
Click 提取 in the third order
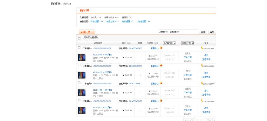(206, 91)
